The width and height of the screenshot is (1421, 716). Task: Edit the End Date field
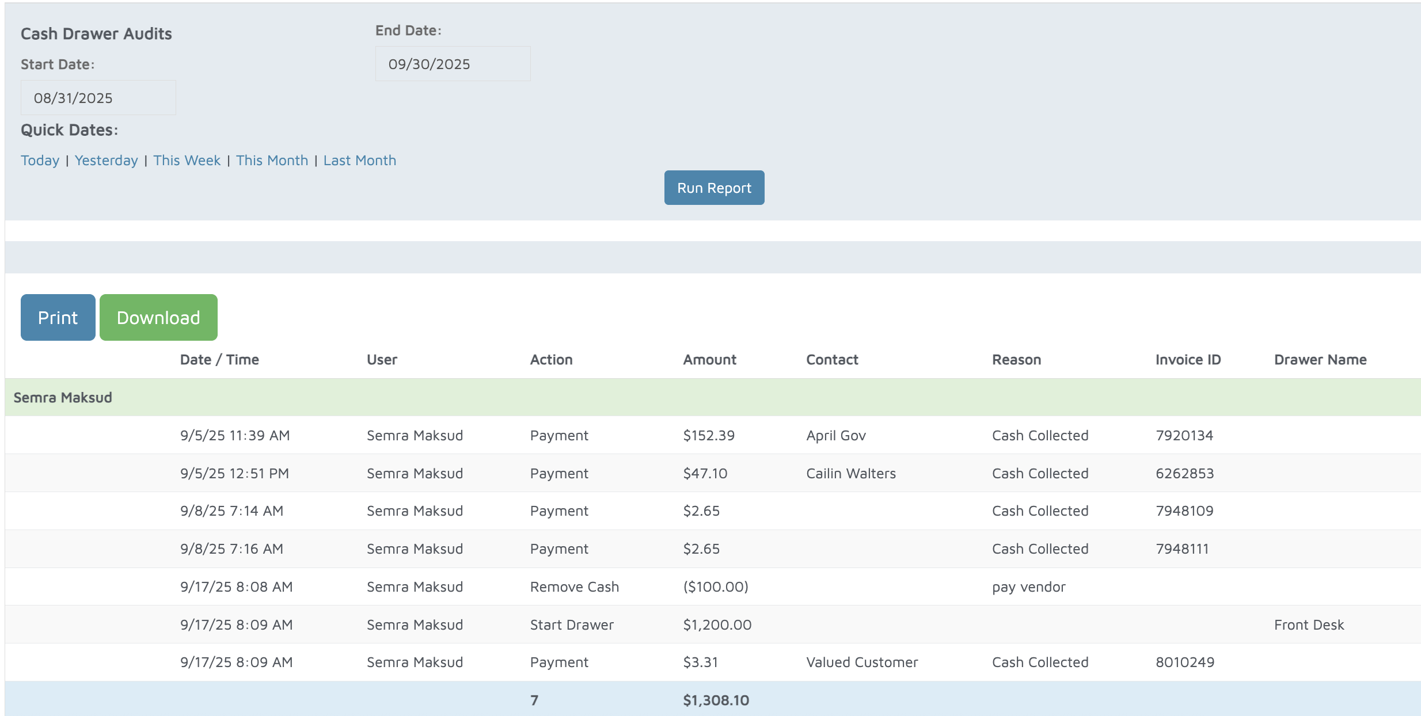point(453,64)
